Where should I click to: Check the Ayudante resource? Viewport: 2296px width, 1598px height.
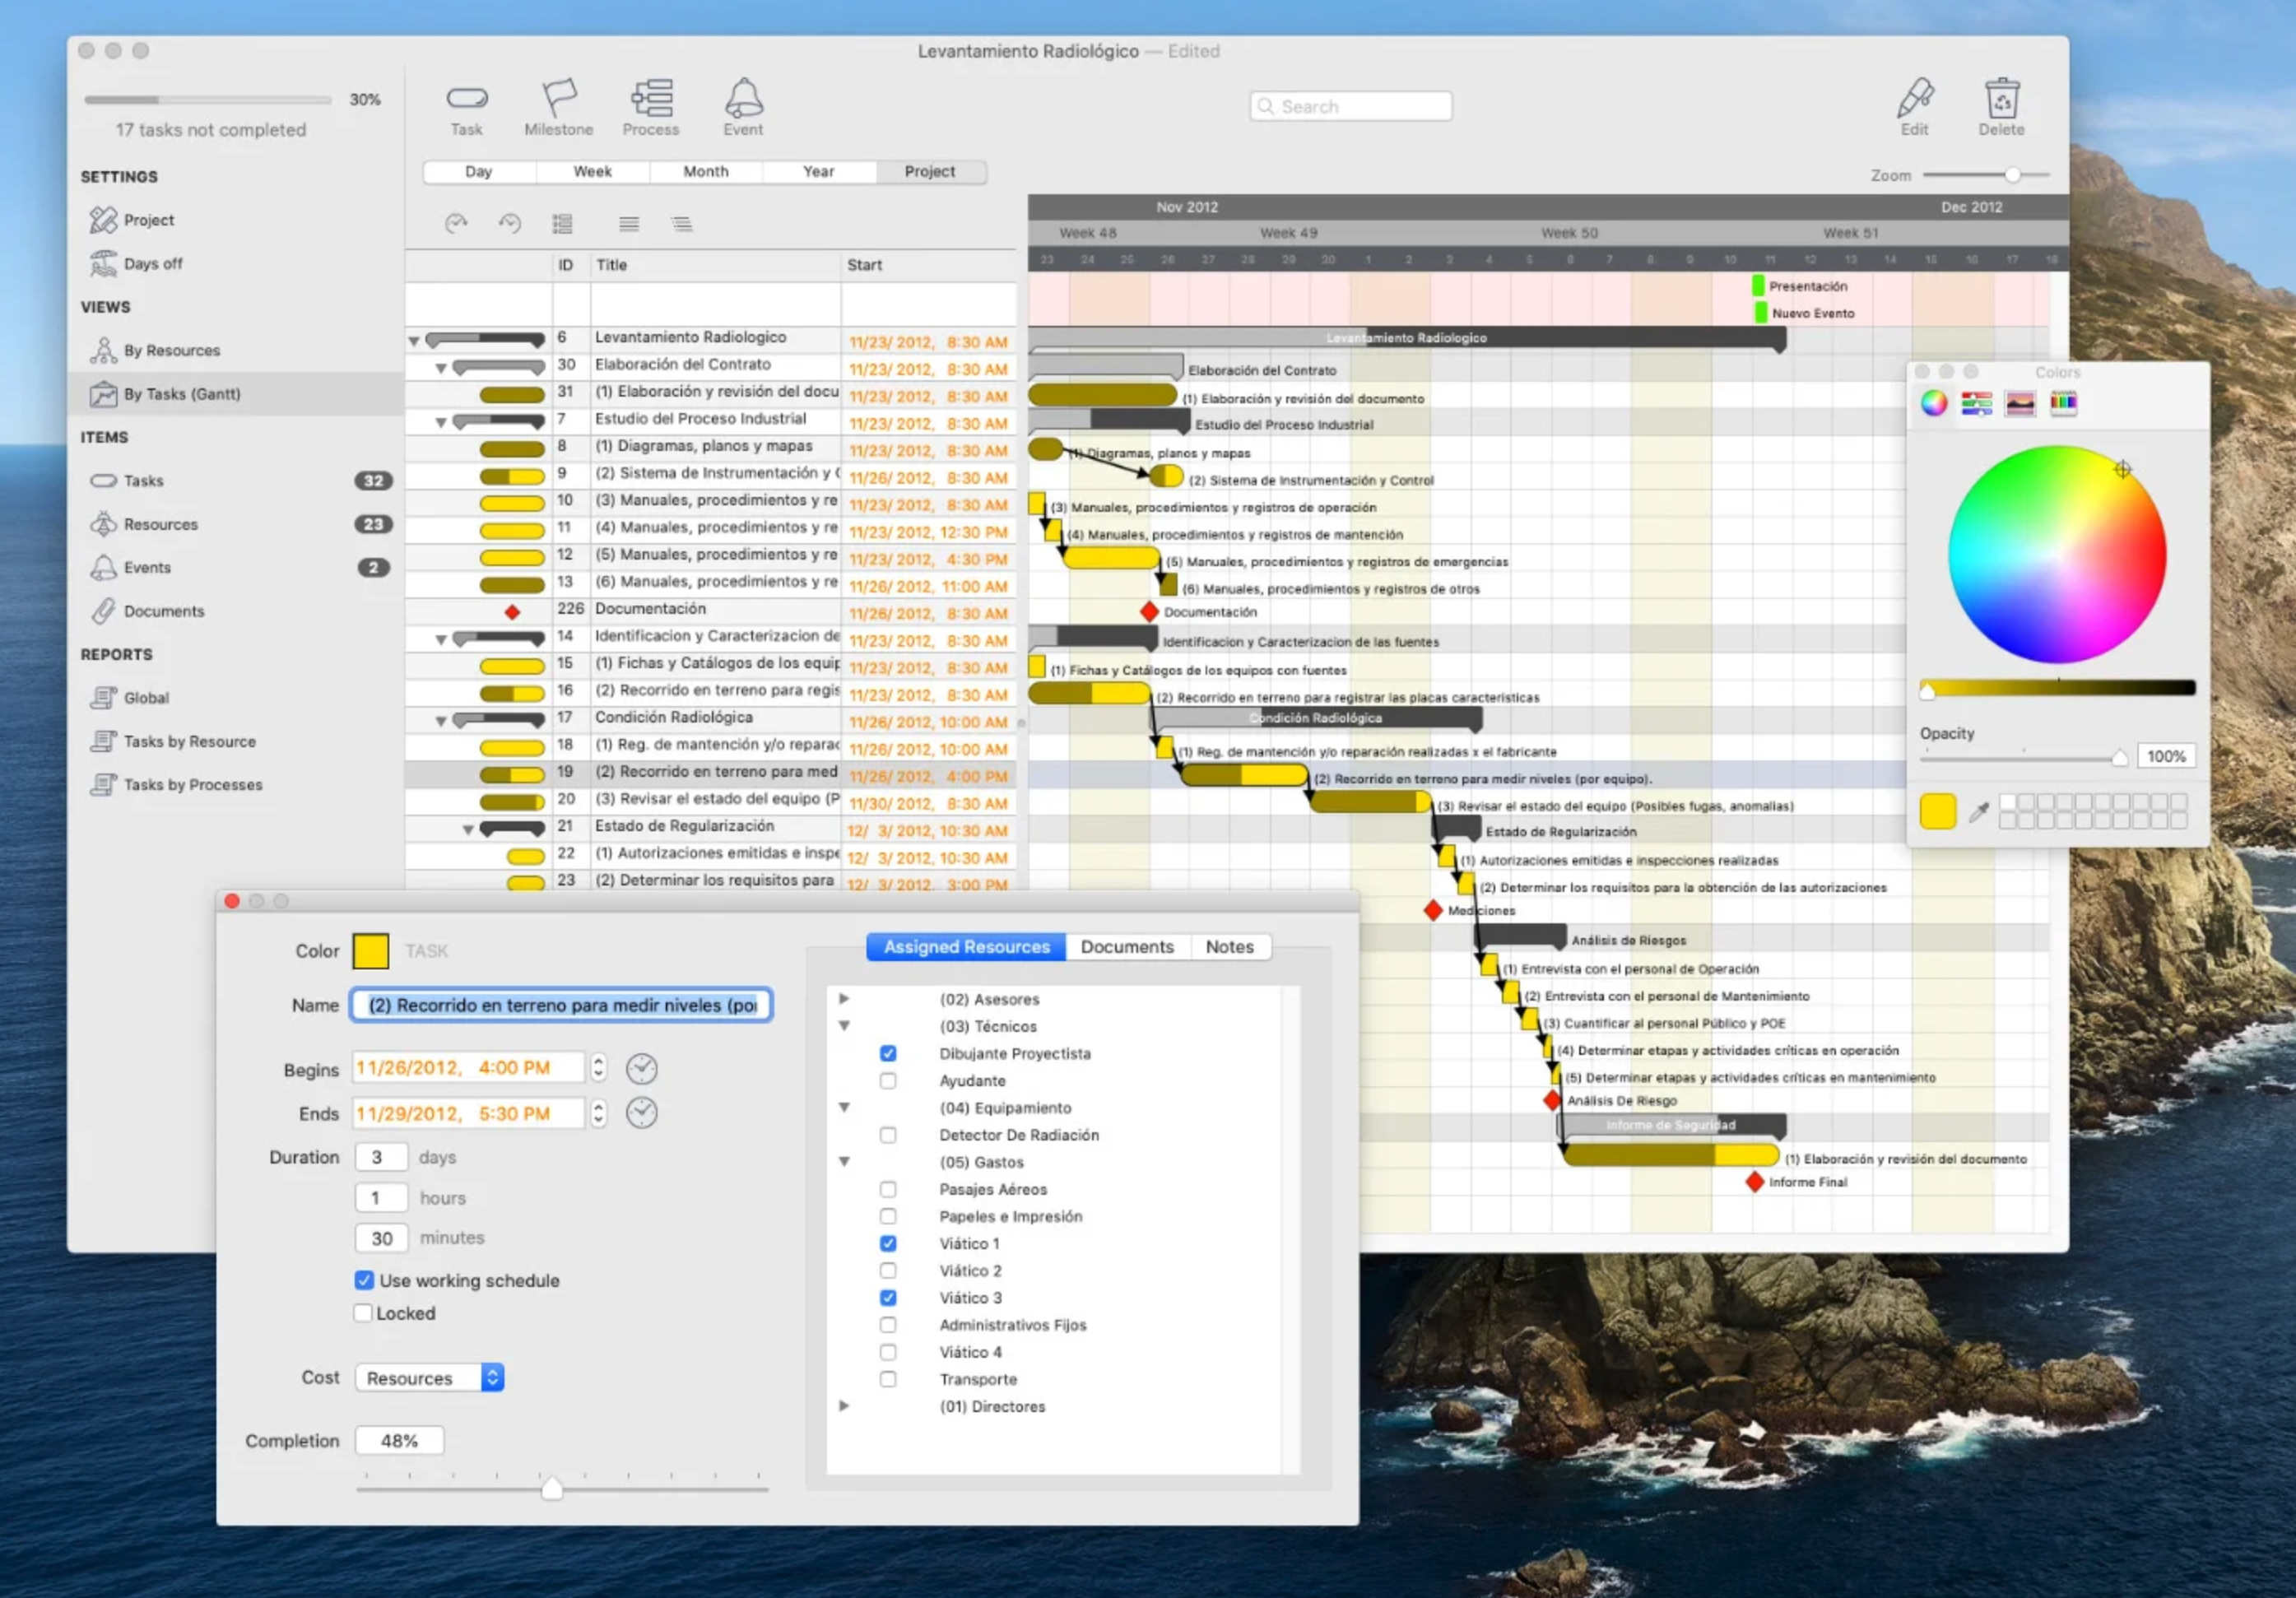[888, 1081]
